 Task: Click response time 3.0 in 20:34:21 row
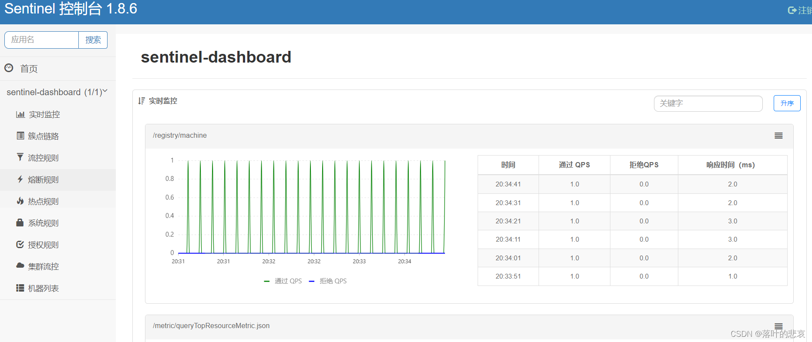point(733,221)
